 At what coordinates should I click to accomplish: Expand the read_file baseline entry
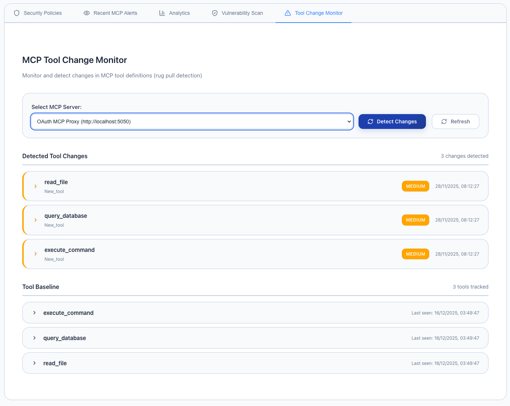(34, 363)
